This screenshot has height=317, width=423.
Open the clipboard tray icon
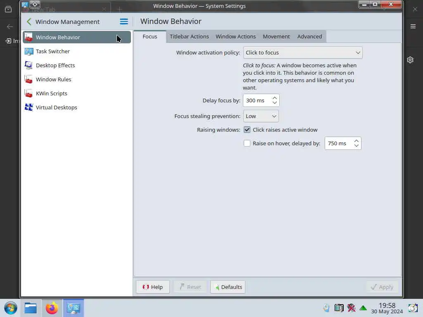339,308
